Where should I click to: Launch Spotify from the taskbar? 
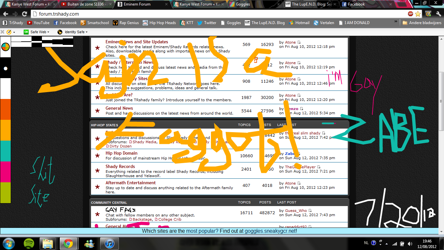29,243
